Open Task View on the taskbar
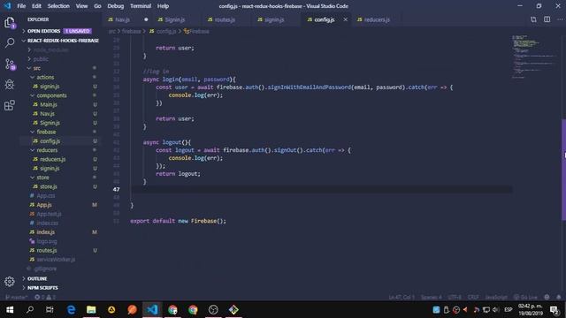Viewport: 566px width, 318px height. click(50, 310)
